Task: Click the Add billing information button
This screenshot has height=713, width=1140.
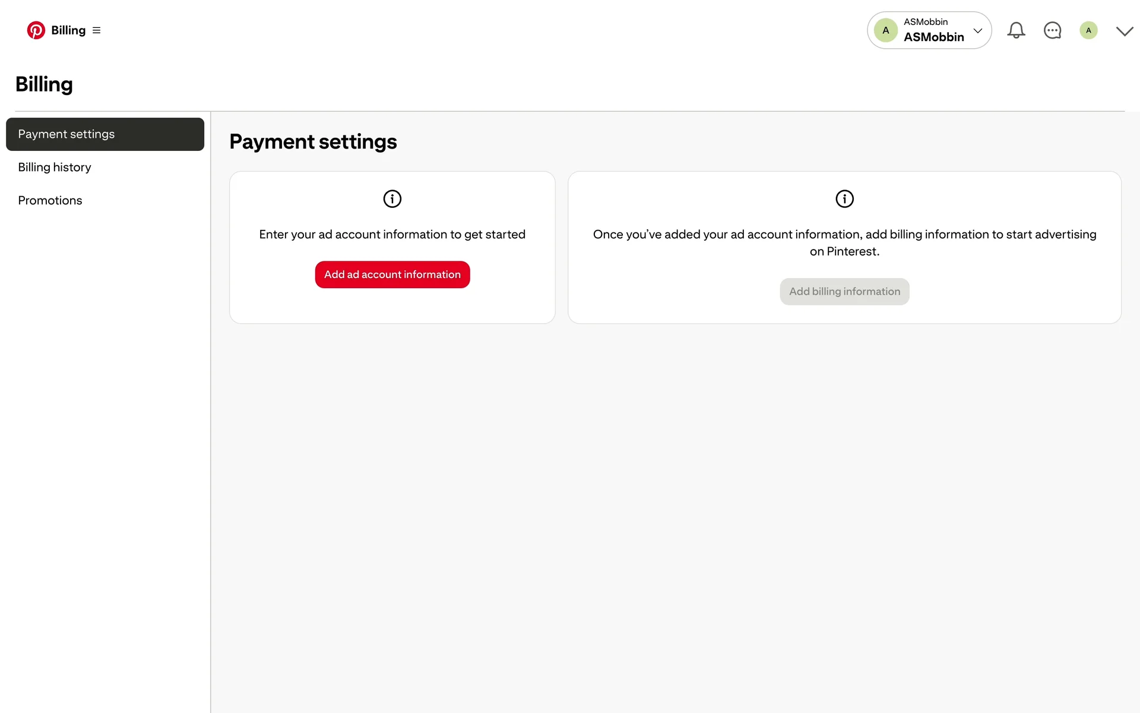Action: (x=844, y=292)
